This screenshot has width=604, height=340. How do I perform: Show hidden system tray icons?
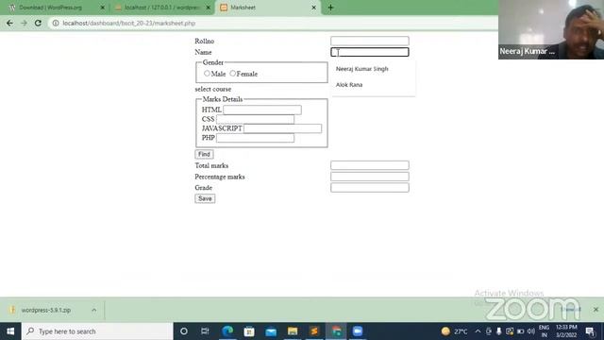pos(478,331)
